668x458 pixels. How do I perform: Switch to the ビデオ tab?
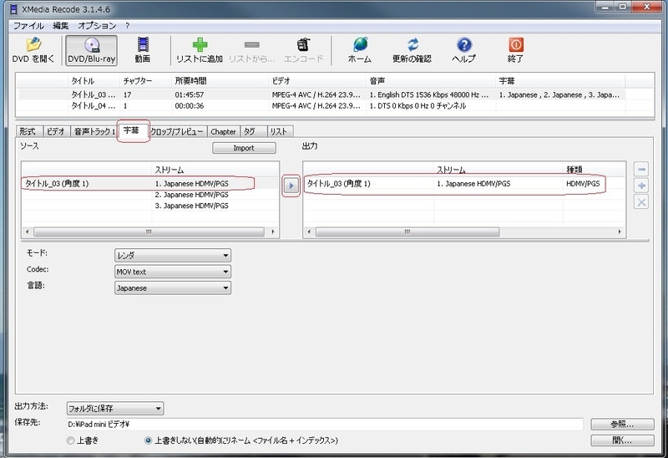(56, 131)
